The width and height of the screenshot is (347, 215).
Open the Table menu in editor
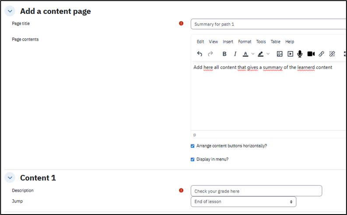tap(275, 42)
